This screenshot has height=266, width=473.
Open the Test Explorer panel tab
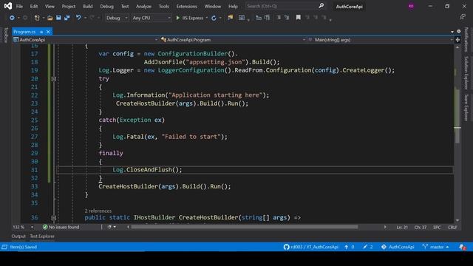(42, 236)
